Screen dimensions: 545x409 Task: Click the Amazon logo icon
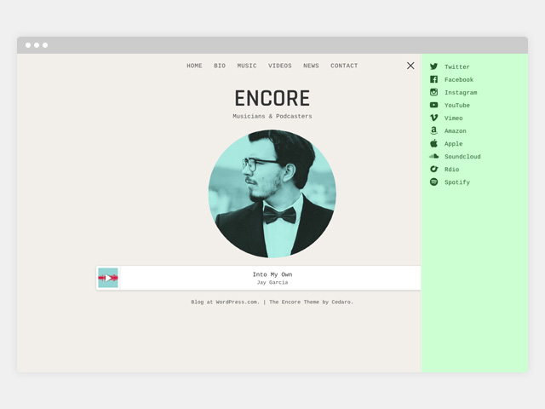pyautogui.click(x=433, y=130)
